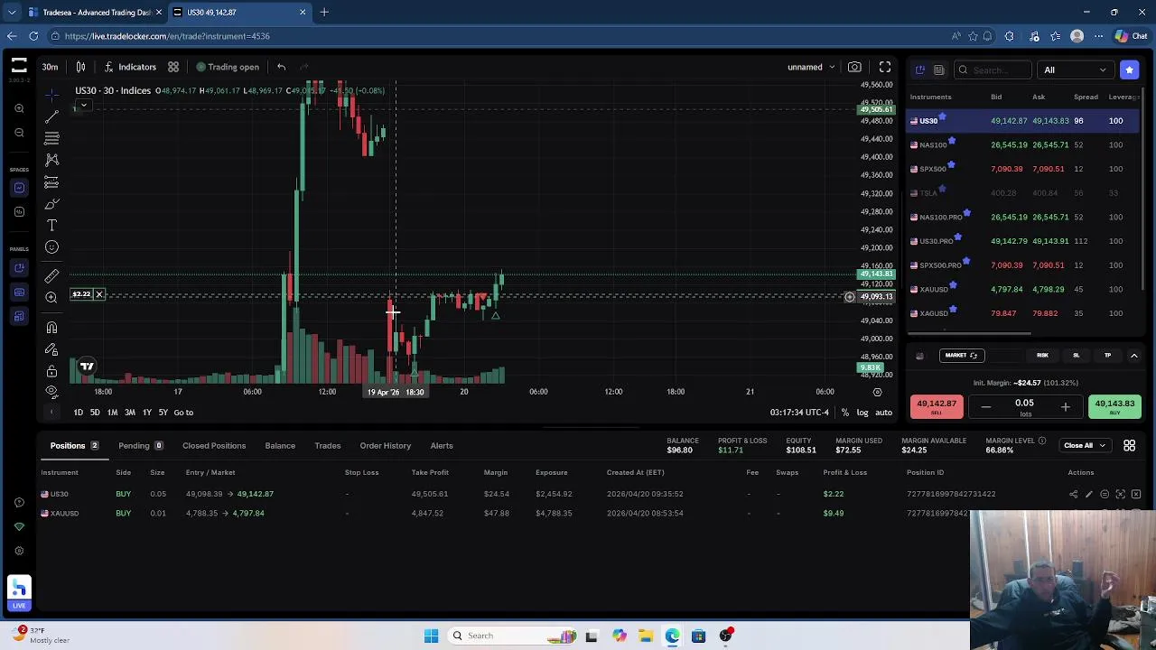Open the chart layout templates grid
Viewport: 1156px width, 650px height.
click(x=173, y=67)
